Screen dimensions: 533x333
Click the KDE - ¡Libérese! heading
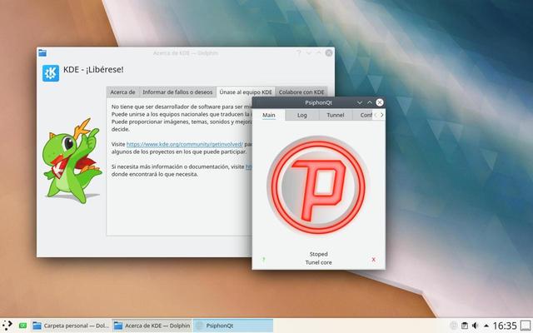click(x=93, y=70)
